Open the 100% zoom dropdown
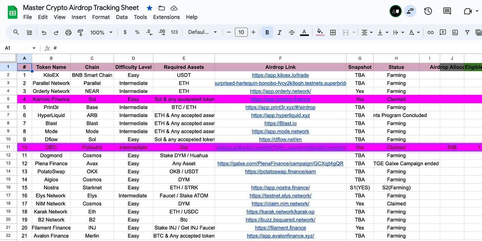Screen dimensions: 482x241 pyautogui.click(x=101, y=32)
